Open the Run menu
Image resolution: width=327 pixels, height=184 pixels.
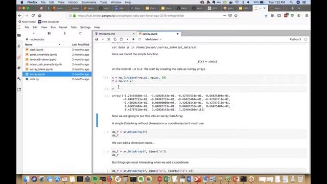53,27
